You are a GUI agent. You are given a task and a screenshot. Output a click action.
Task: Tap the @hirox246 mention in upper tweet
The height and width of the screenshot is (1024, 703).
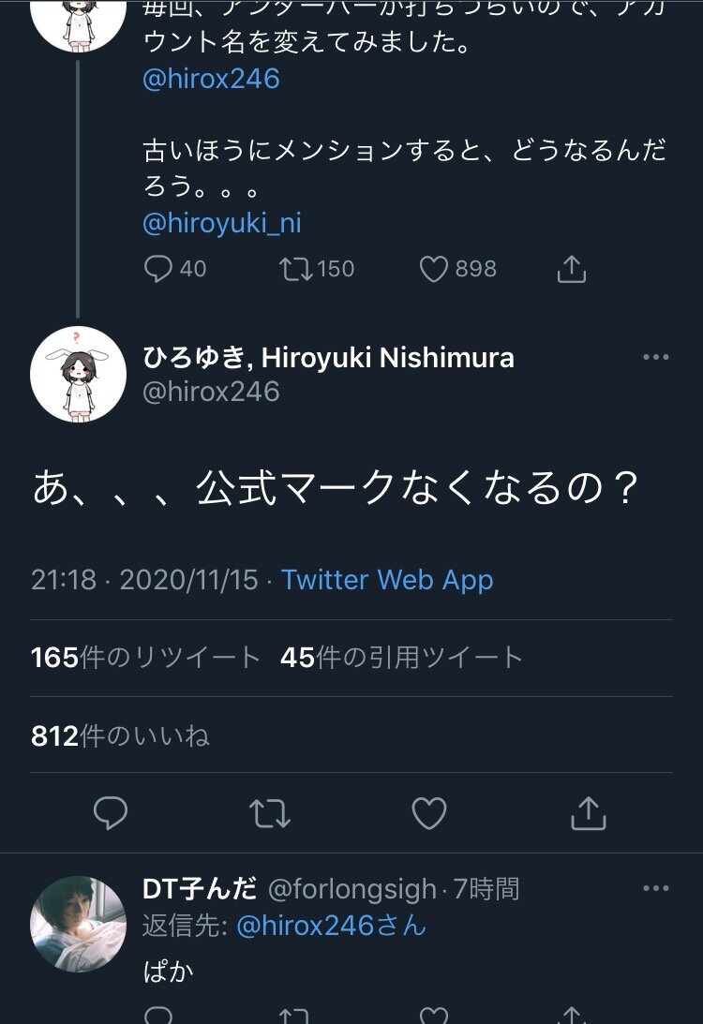[x=211, y=79]
